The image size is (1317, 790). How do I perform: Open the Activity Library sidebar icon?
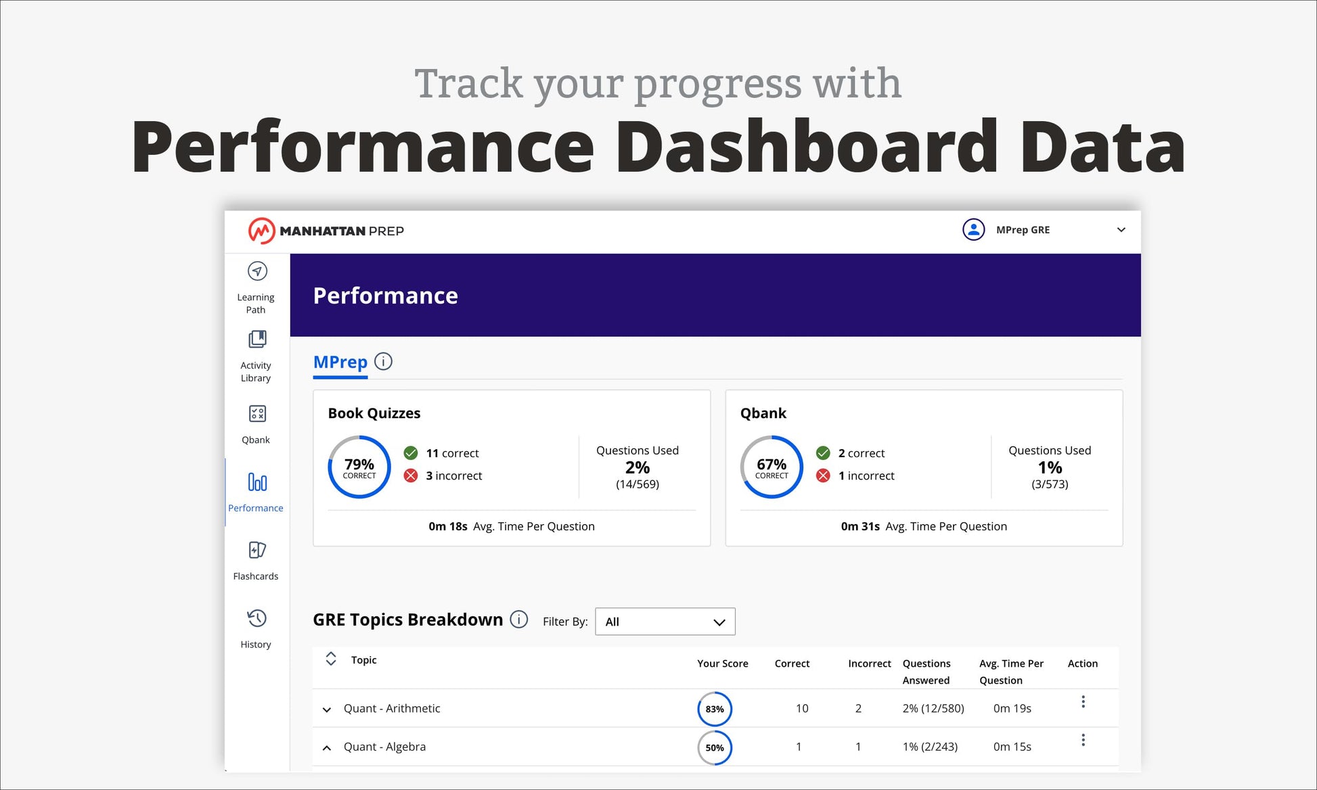[257, 339]
